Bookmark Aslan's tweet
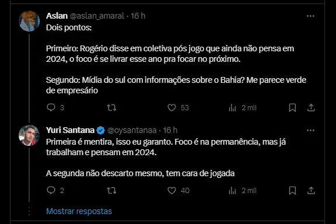Image resolution: width=336 pixels, height=224 pixels. click(292, 107)
